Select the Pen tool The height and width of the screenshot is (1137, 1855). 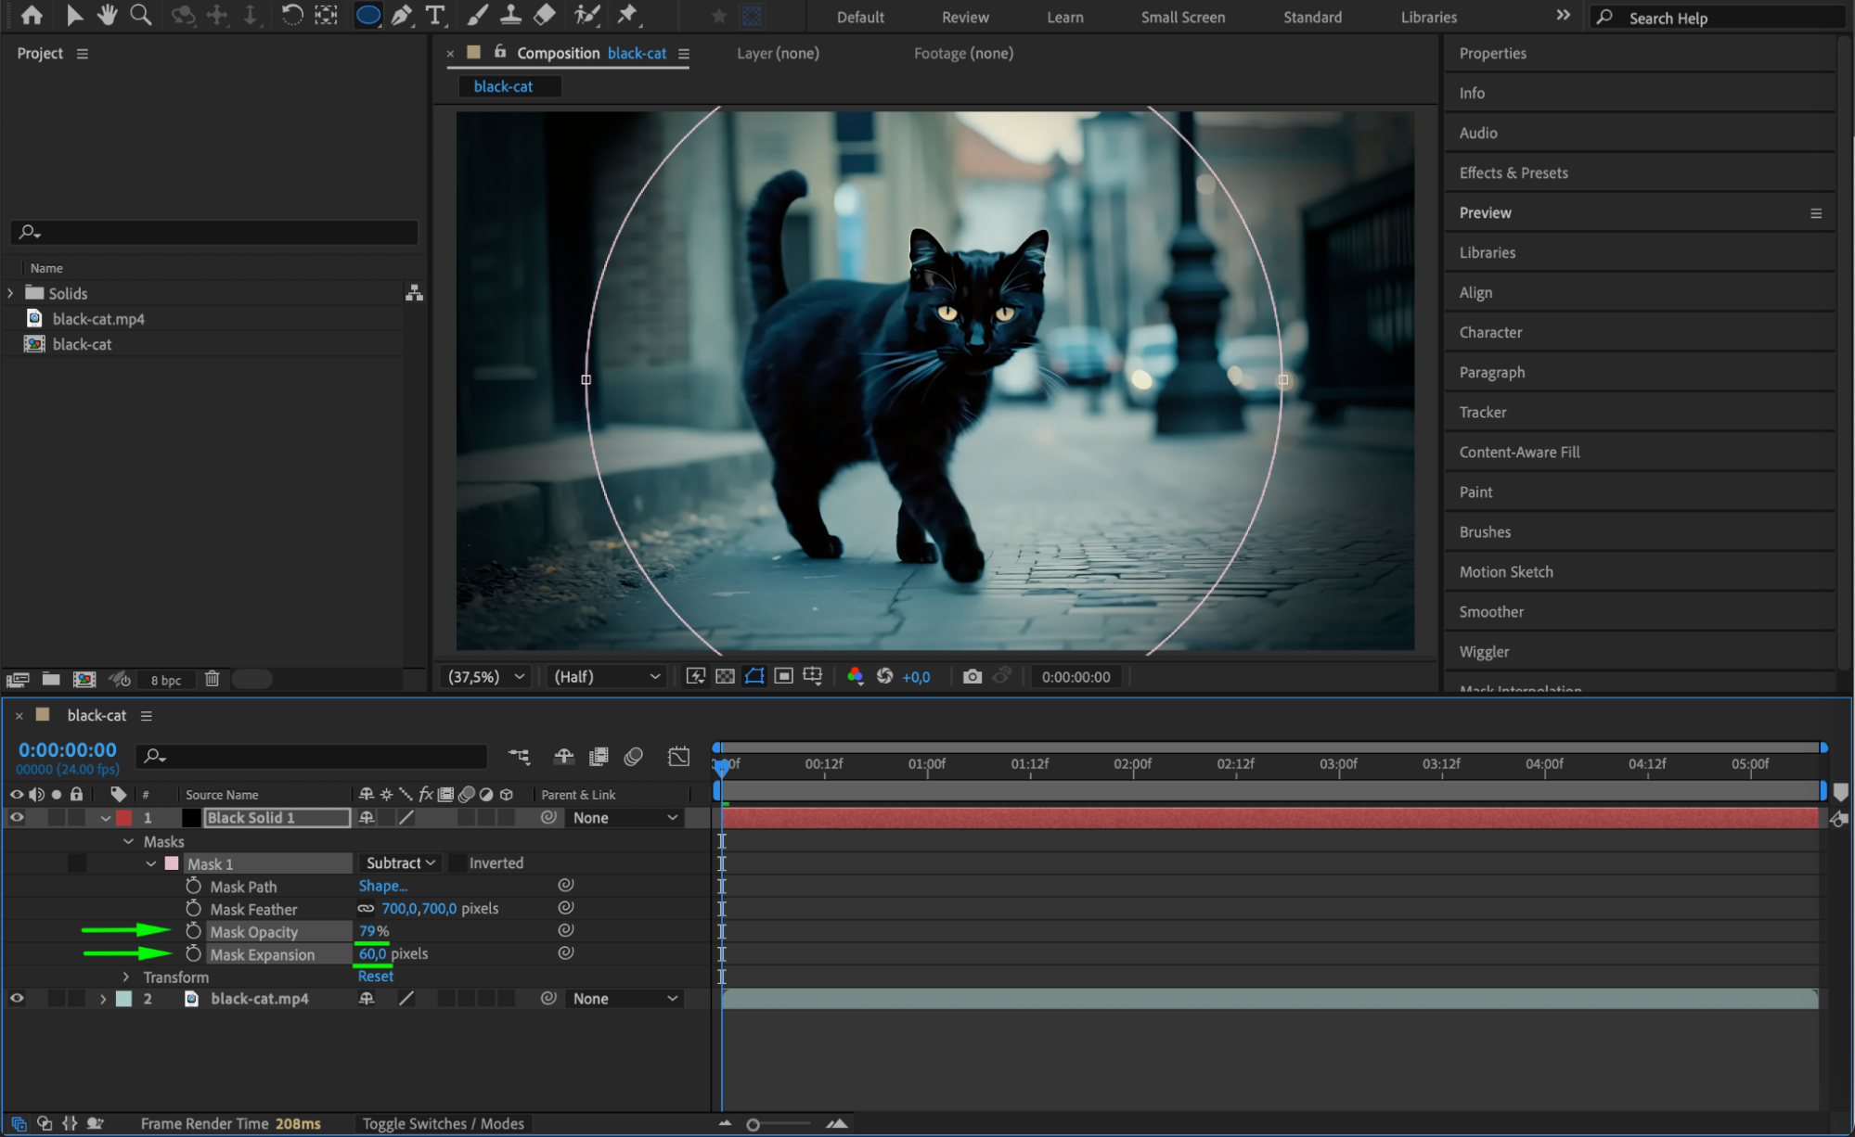401,15
